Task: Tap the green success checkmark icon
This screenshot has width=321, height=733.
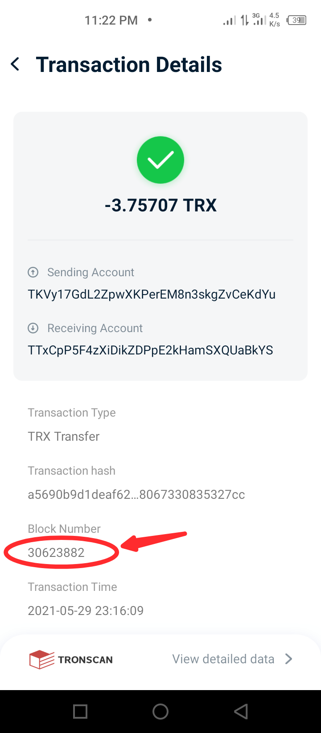Action: [x=160, y=160]
